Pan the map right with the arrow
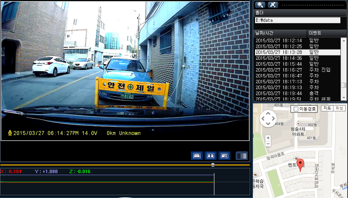 coord(273,119)
